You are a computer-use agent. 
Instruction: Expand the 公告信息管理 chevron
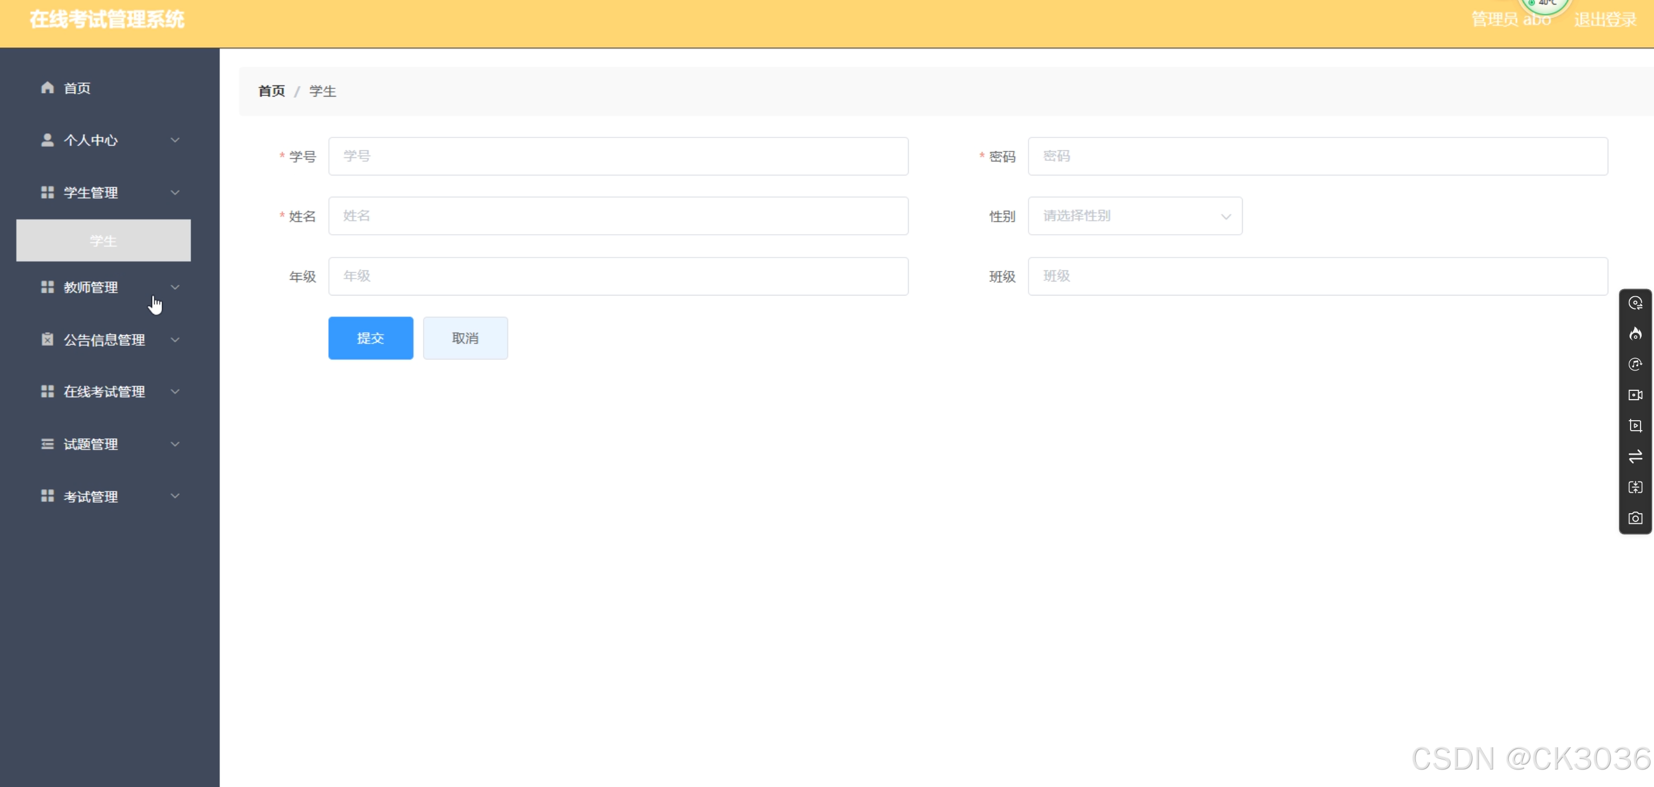[x=175, y=339]
